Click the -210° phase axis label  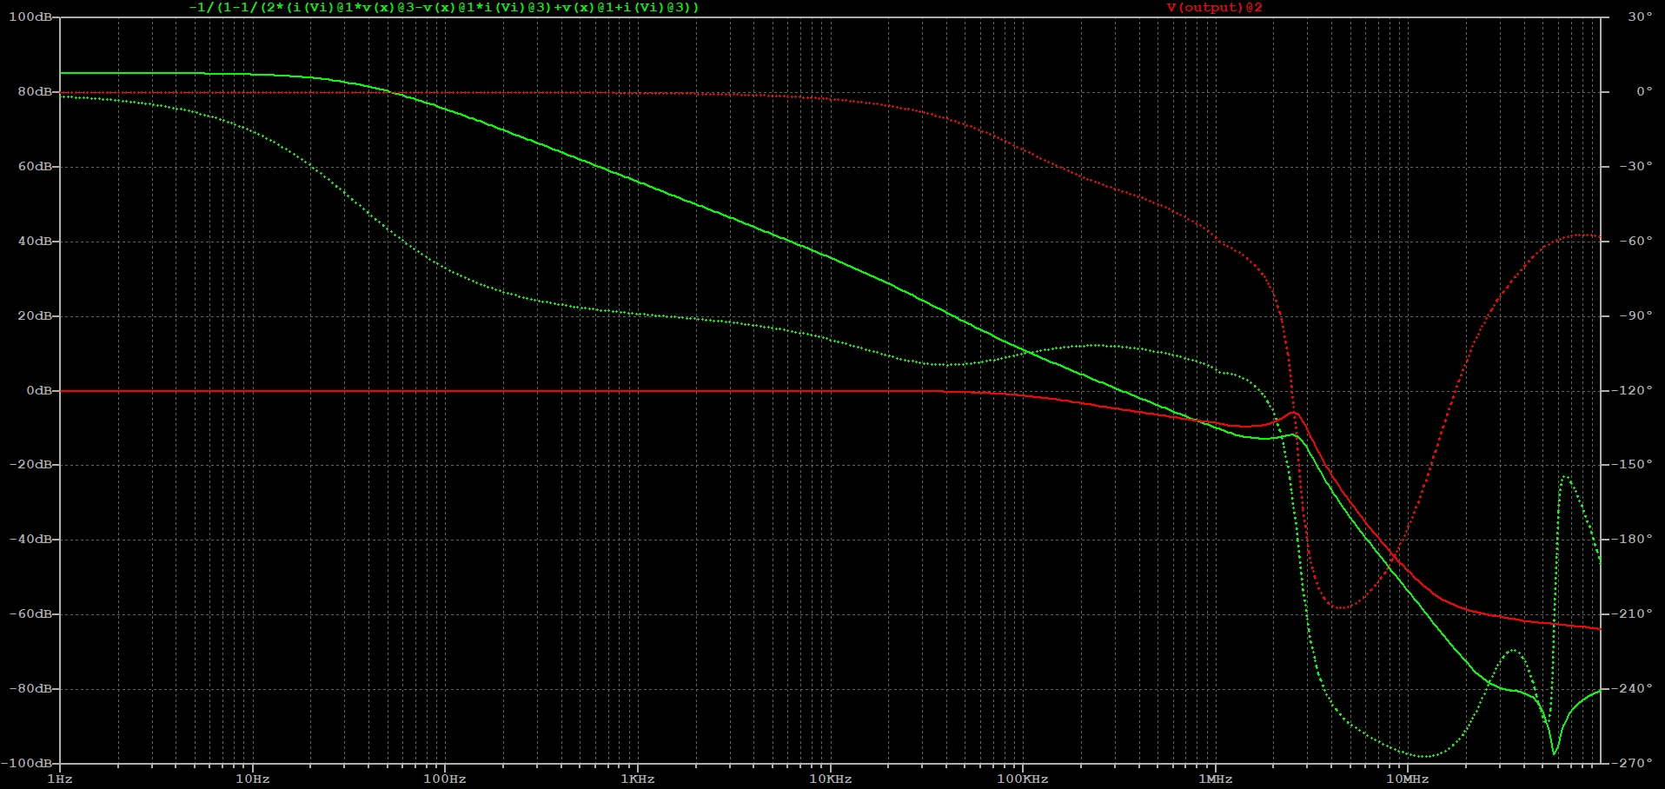(x=1634, y=614)
